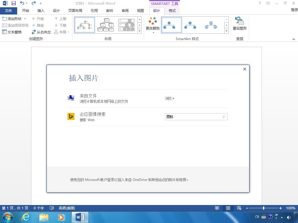Screen dimensions: 298x223
Task: Go to next row of layouts gallery
Action: click(x=139, y=25)
